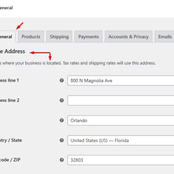Click the city field containing Orlando

pyautogui.click(x=121, y=121)
